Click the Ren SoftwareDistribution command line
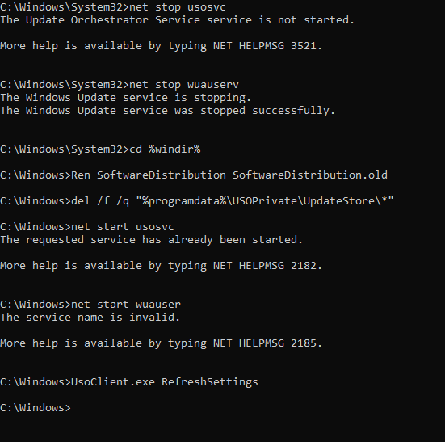The width and height of the screenshot is (445, 442). point(194,175)
